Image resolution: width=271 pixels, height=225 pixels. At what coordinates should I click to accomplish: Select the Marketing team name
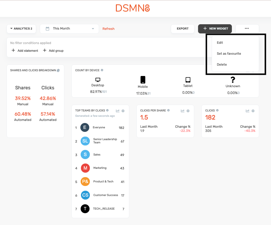coord(100,168)
